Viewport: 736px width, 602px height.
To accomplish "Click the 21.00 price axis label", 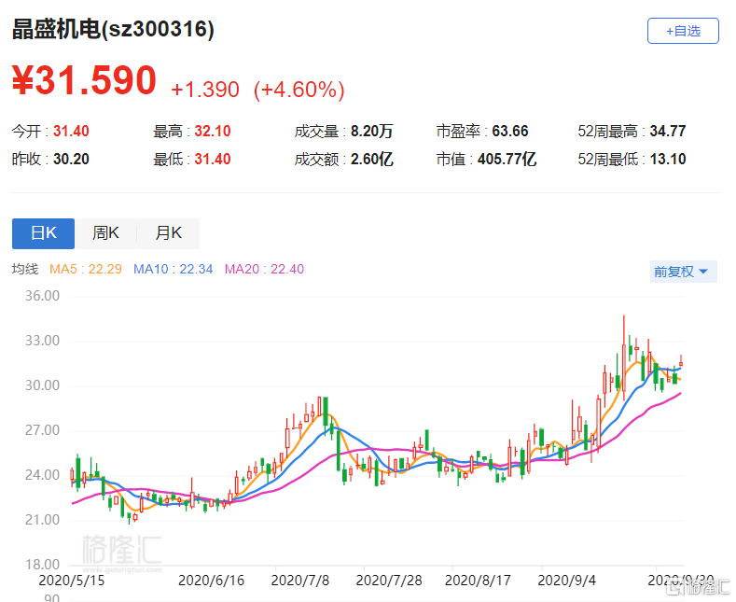I will tap(42, 520).
